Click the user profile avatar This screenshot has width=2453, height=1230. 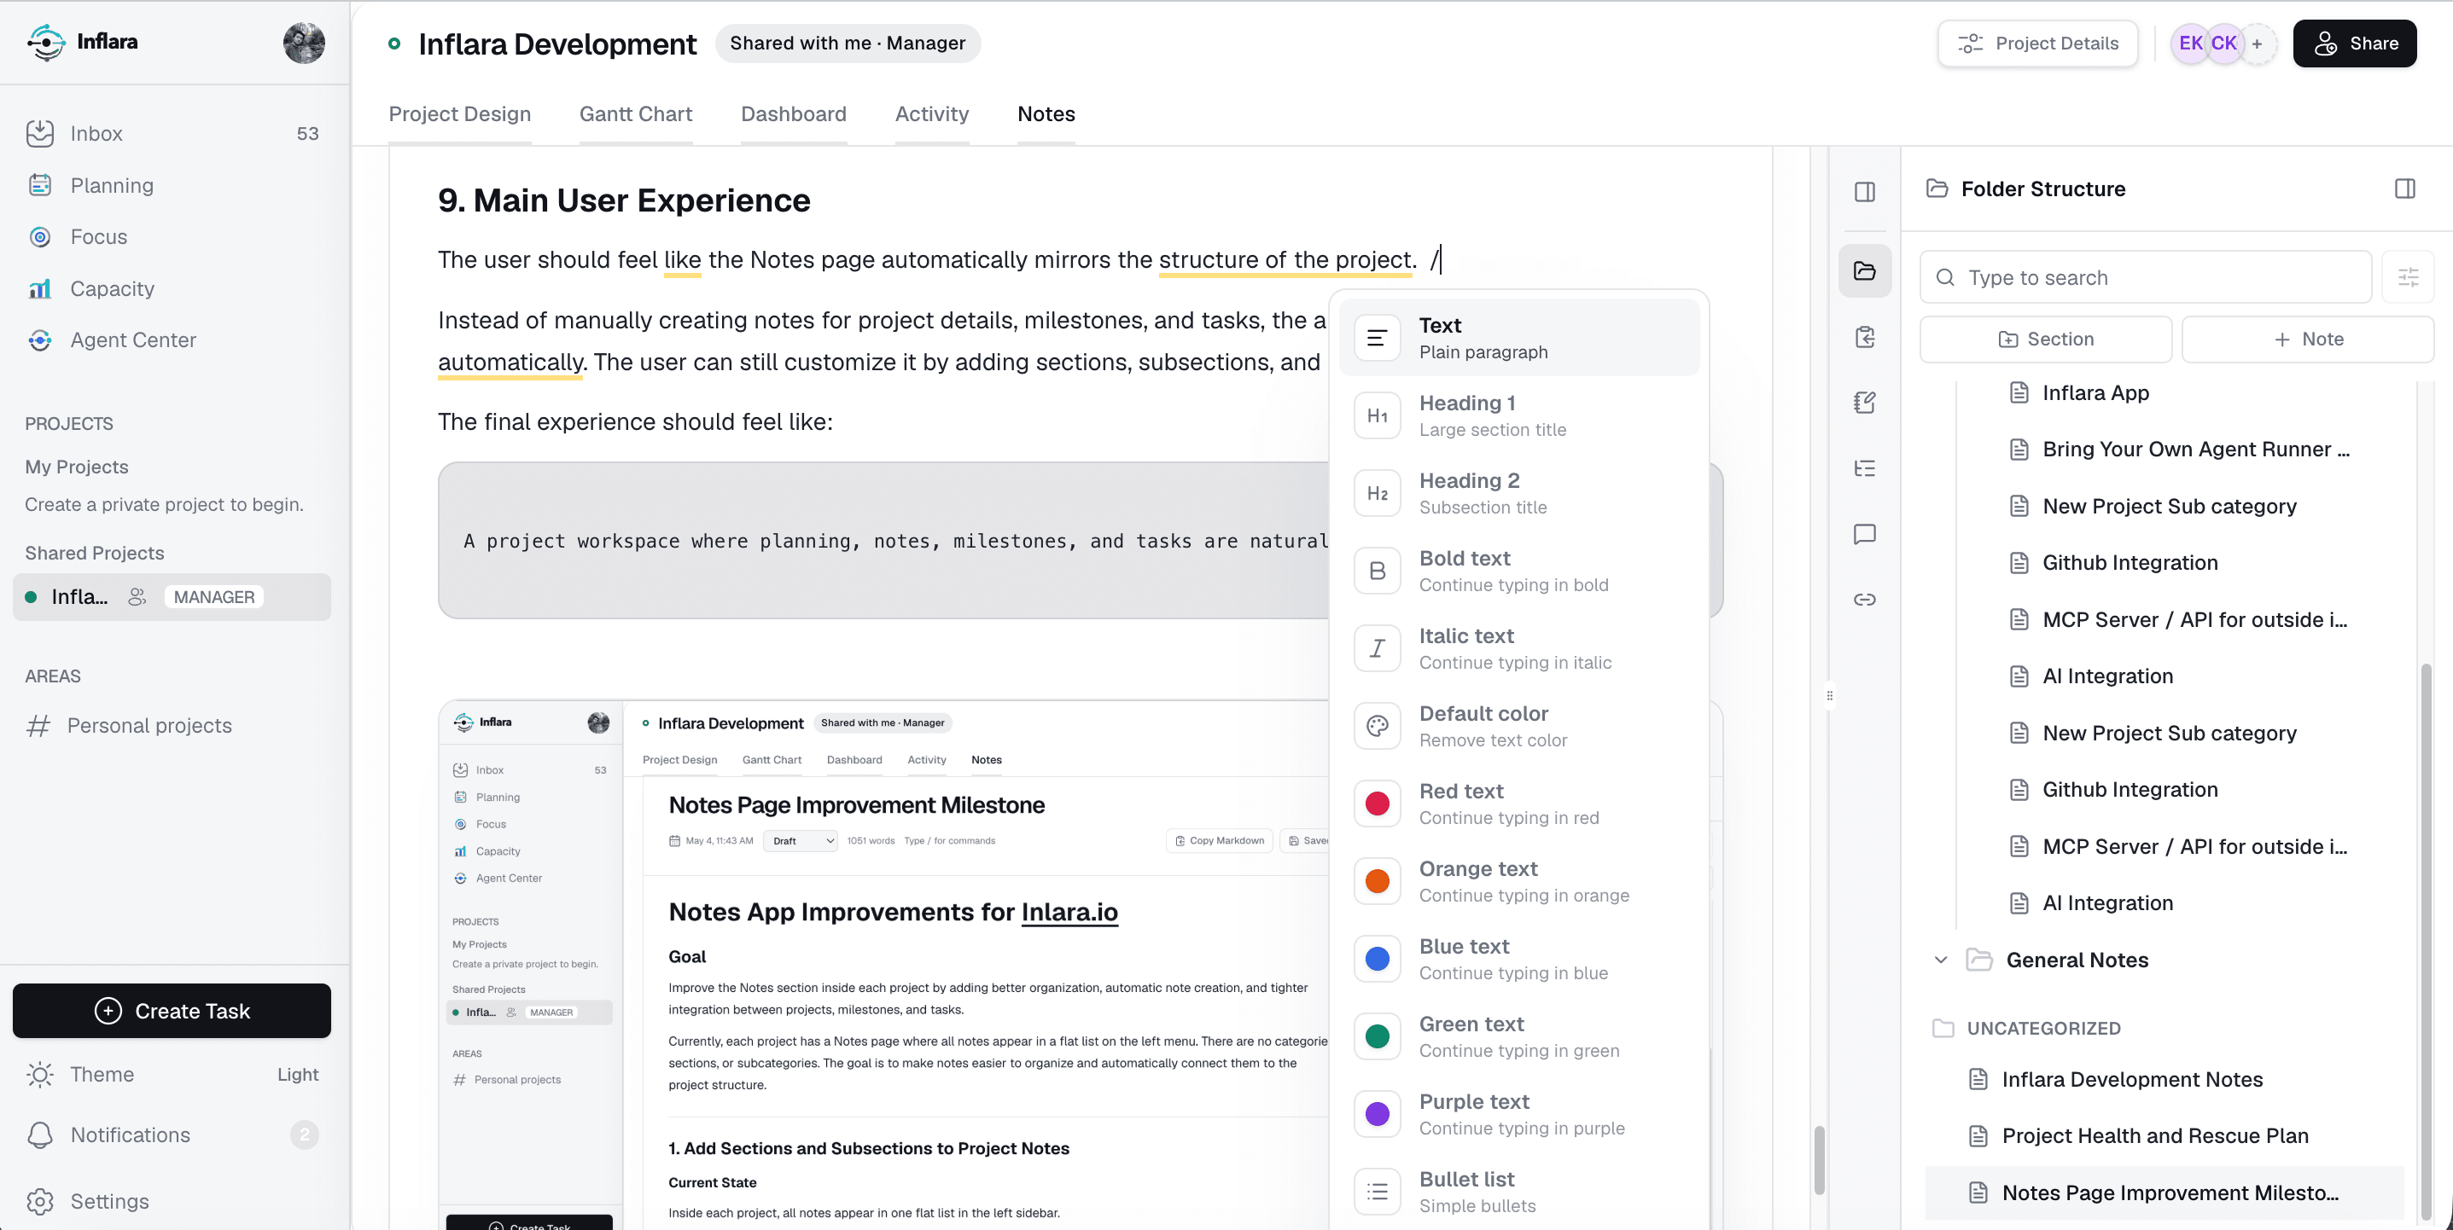tap(304, 43)
